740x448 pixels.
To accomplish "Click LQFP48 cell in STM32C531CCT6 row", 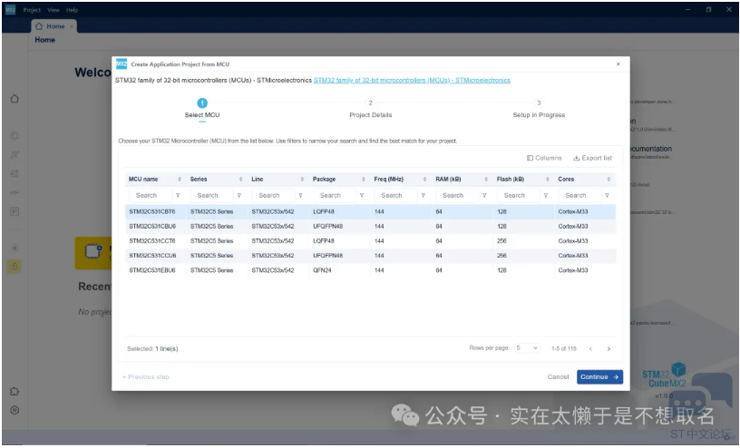I will [323, 241].
